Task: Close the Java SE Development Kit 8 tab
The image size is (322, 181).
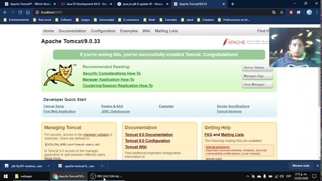Action: pos(111,4)
